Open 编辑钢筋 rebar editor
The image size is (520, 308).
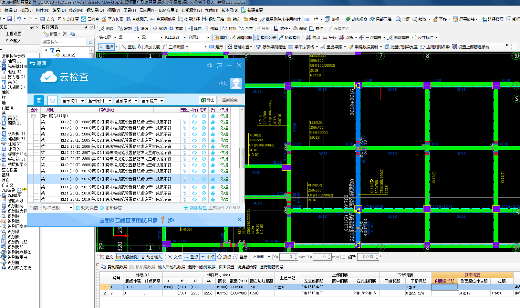[x=241, y=37]
